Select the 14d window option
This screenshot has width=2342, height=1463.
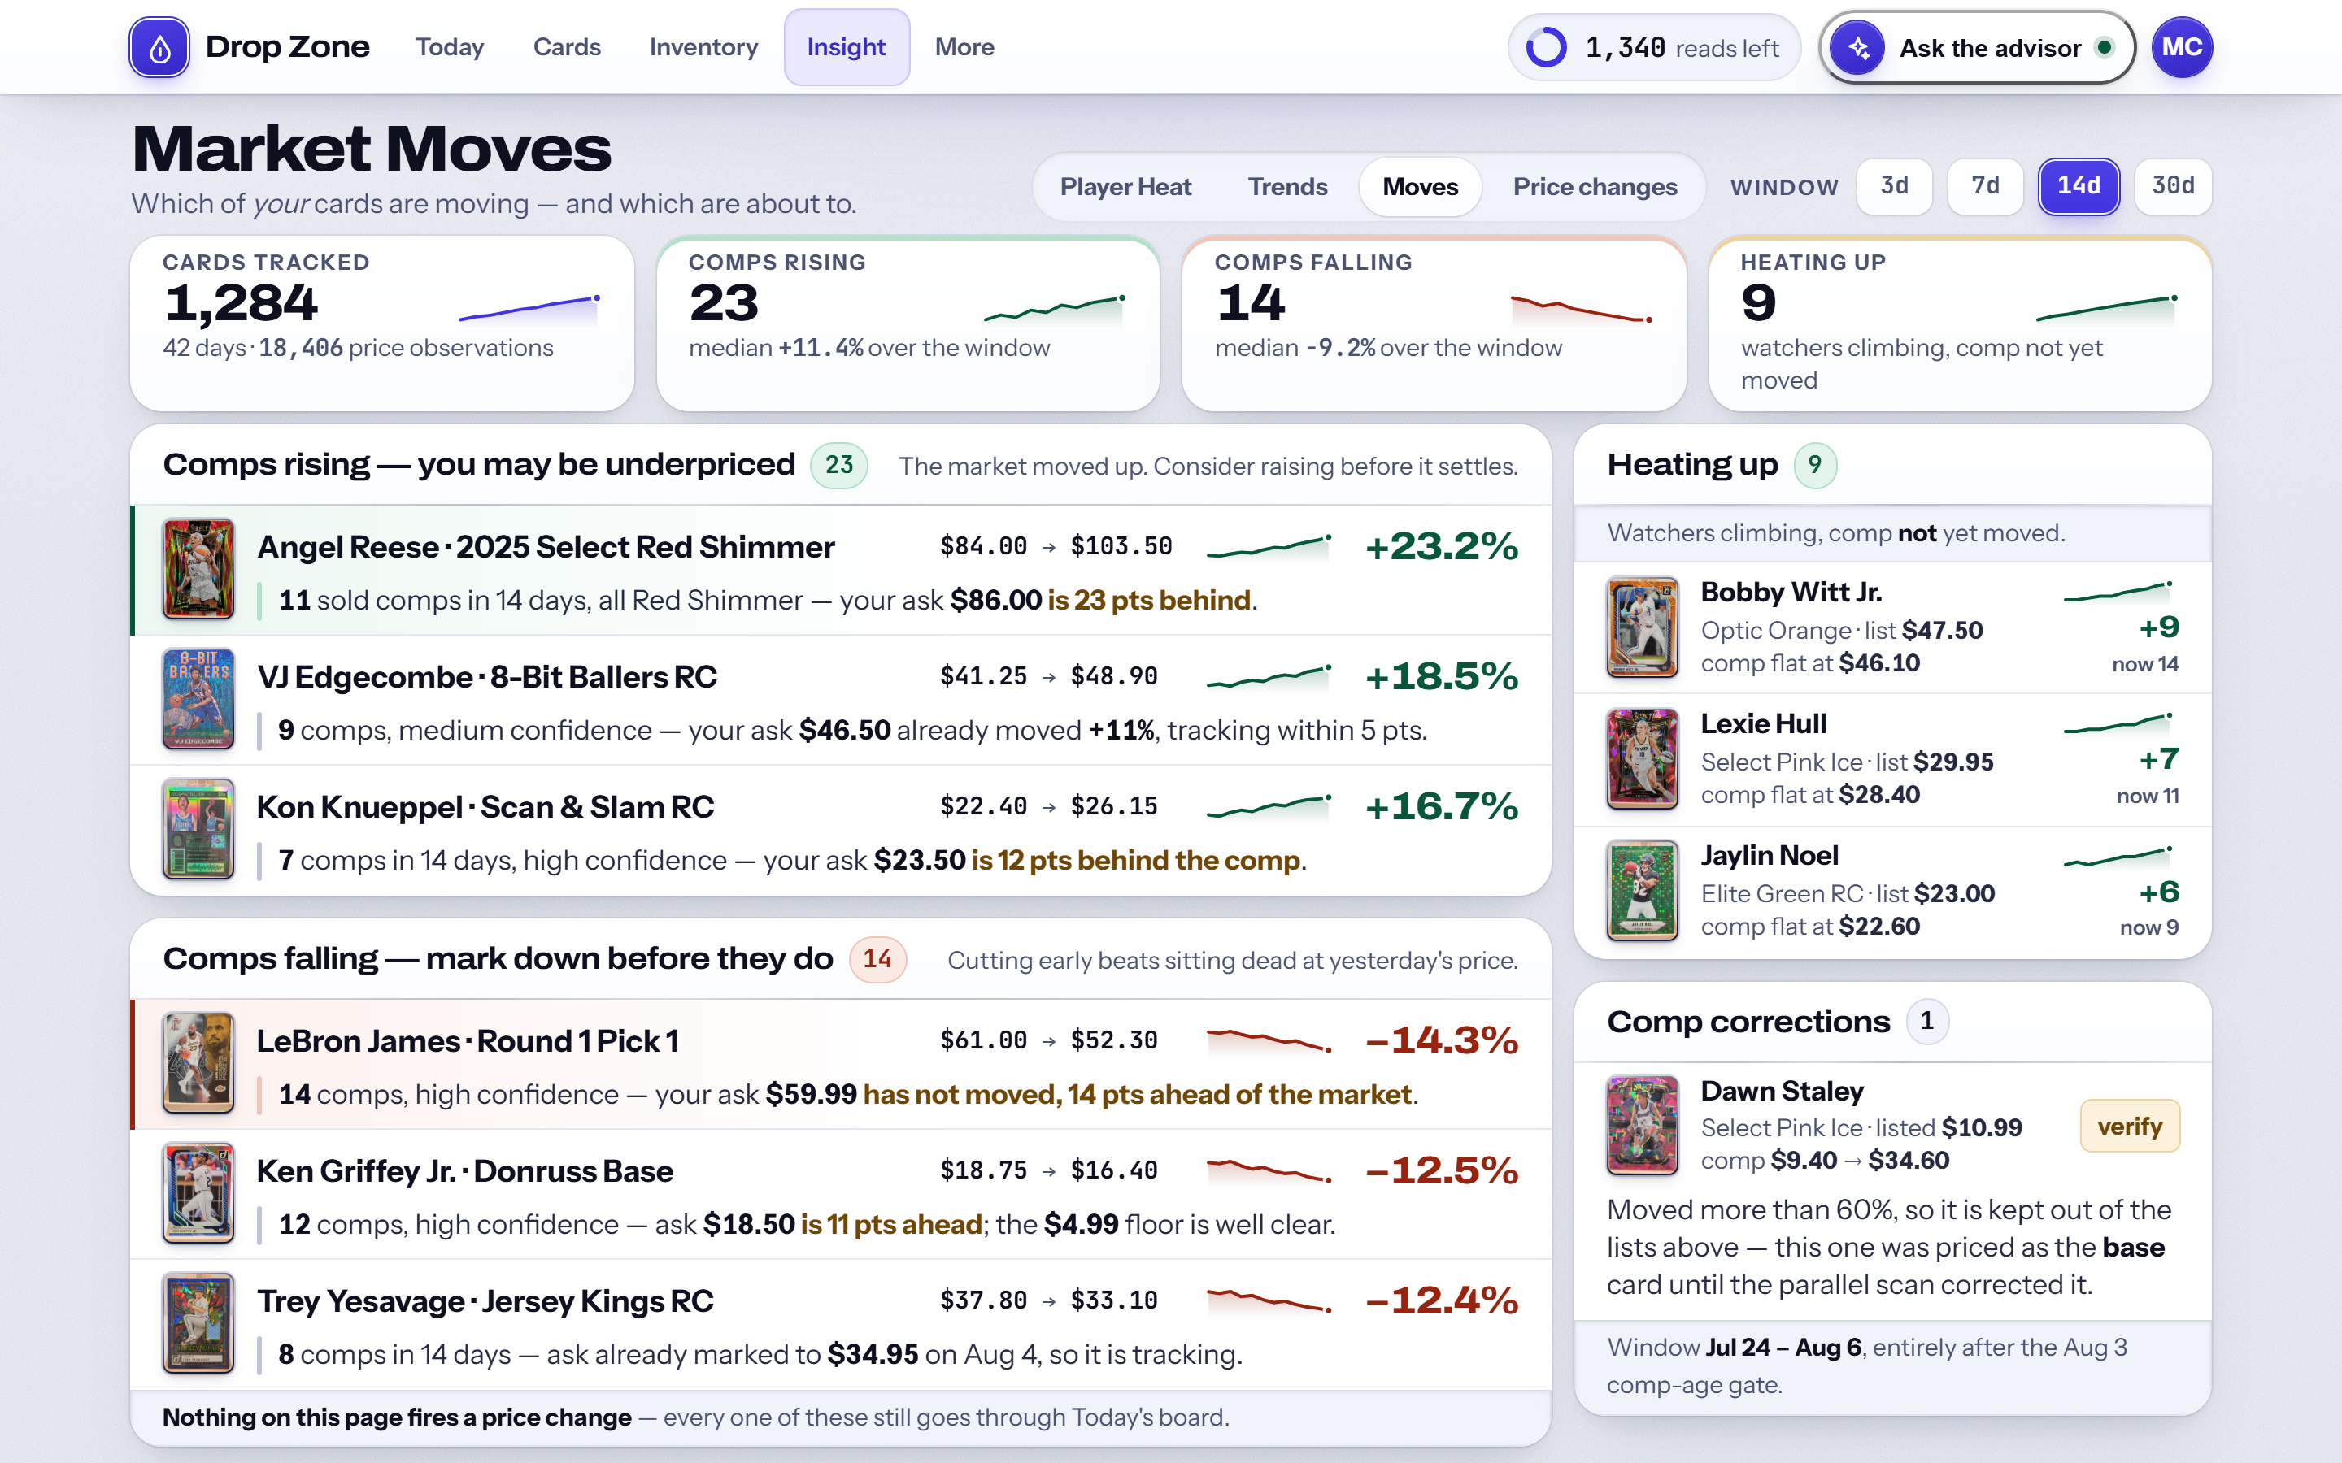2078,186
